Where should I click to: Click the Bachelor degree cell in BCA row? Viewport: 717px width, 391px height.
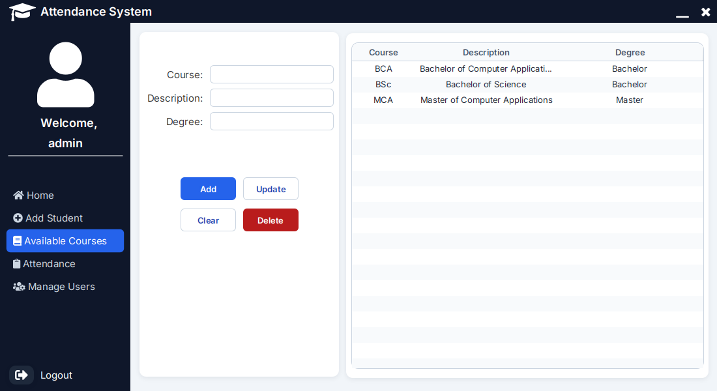[630, 68]
